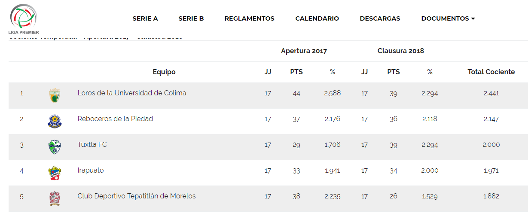The height and width of the screenshot is (213, 528).
Task: Open the CALENDARIO page
Action: click(317, 18)
